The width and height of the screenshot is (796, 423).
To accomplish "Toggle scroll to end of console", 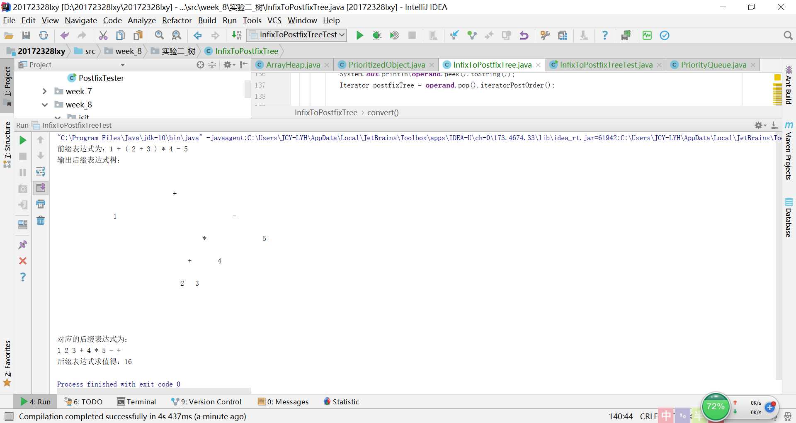I will tap(41, 188).
